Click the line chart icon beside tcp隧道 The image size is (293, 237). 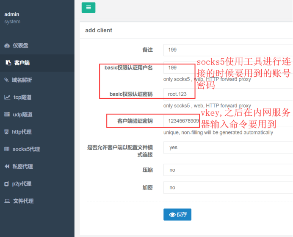(7, 97)
